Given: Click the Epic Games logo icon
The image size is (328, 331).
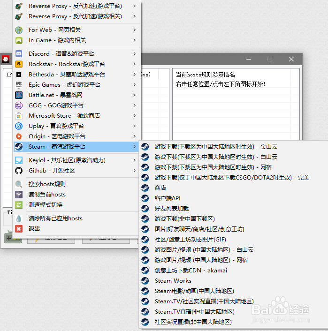Looking at the screenshot, I should [19, 85].
